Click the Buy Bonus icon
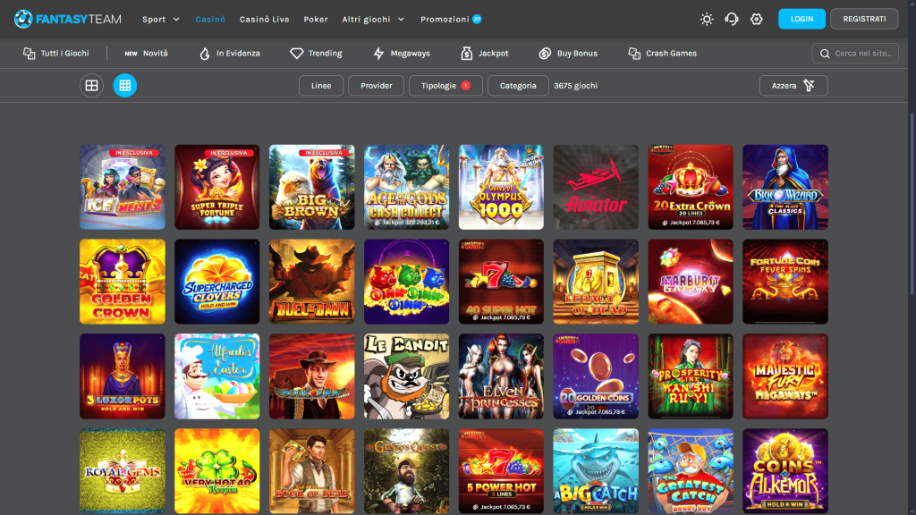This screenshot has width=916, height=515. point(545,53)
